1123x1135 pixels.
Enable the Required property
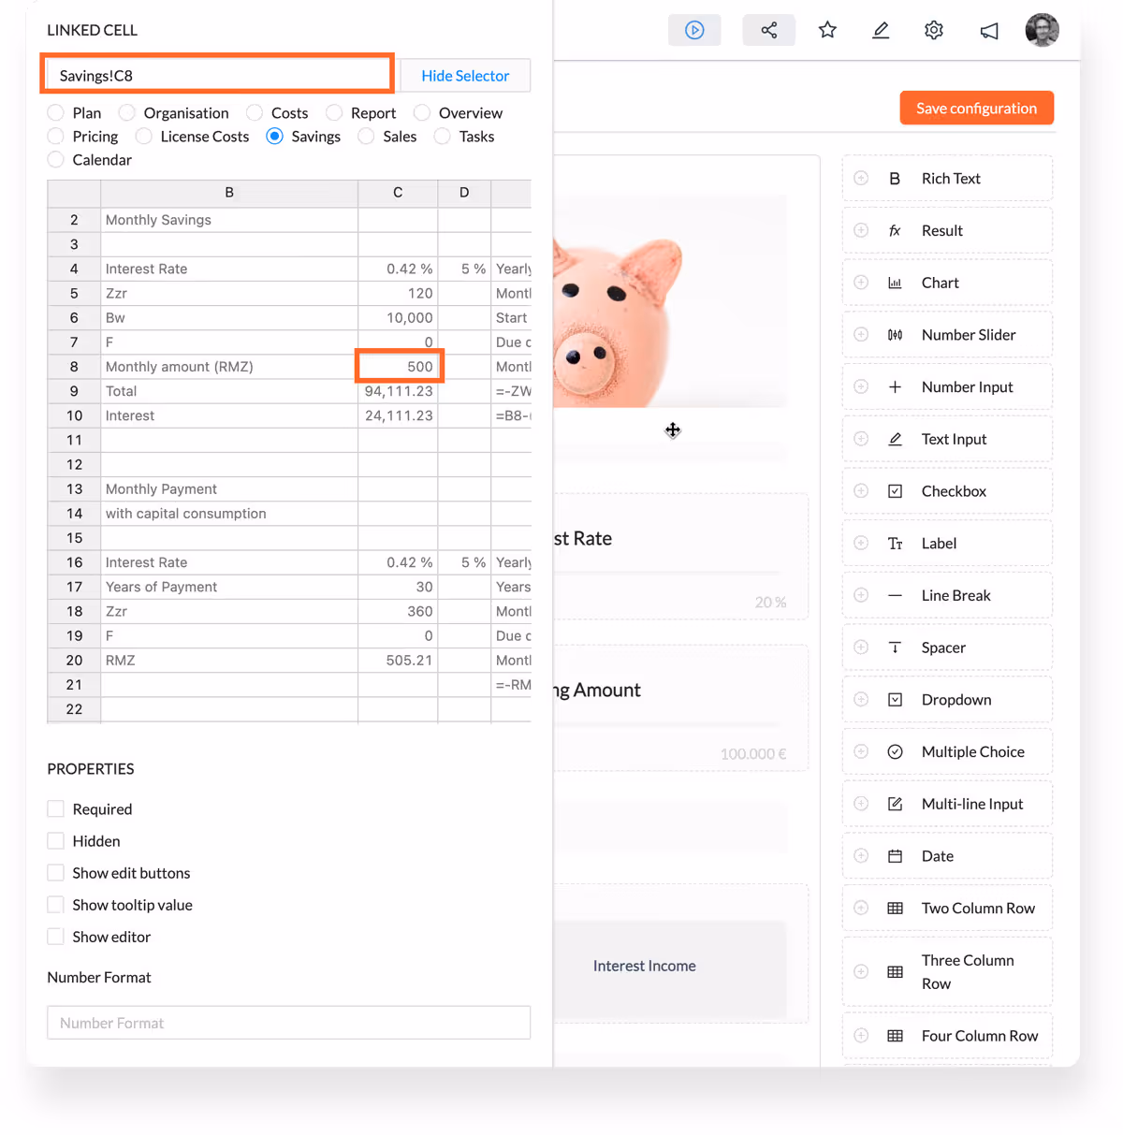click(55, 808)
